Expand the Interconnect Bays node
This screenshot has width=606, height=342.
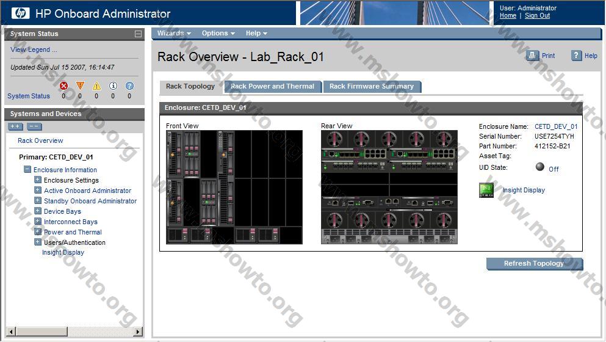click(37, 221)
